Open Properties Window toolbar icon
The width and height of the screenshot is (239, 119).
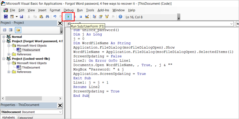pos(101,17)
